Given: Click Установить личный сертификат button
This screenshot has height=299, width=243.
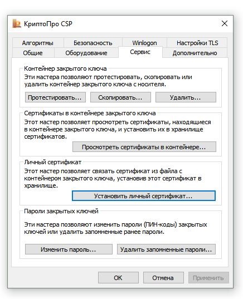Looking at the screenshot, I should 144,196.
